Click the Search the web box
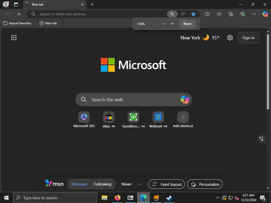271x203 pixels. [134, 99]
